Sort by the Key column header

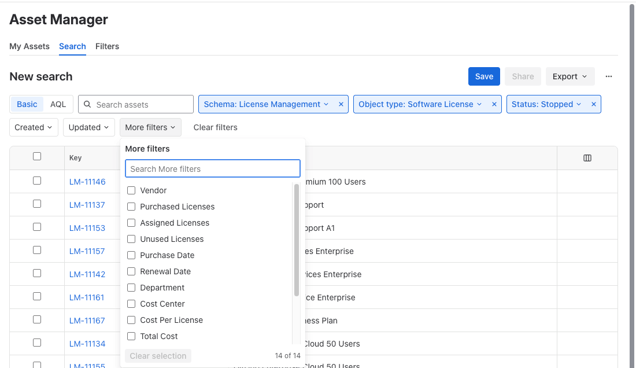(x=75, y=158)
